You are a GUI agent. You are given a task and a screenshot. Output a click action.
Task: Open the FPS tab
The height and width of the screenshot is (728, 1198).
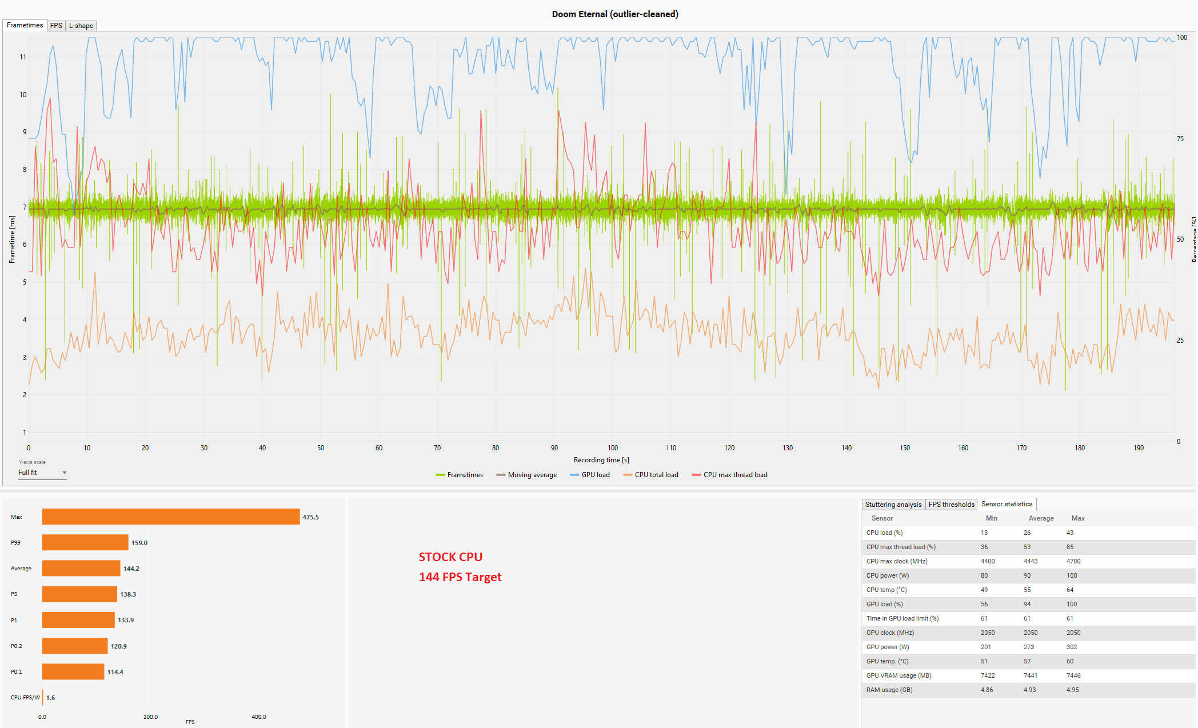point(56,26)
